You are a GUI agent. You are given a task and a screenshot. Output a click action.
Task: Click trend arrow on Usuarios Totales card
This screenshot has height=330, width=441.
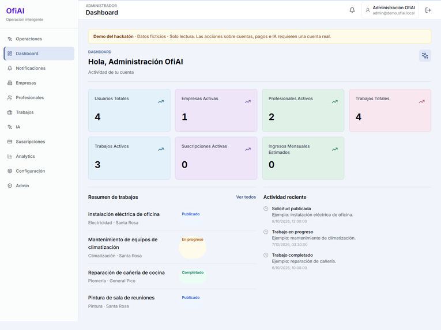point(161,101)
